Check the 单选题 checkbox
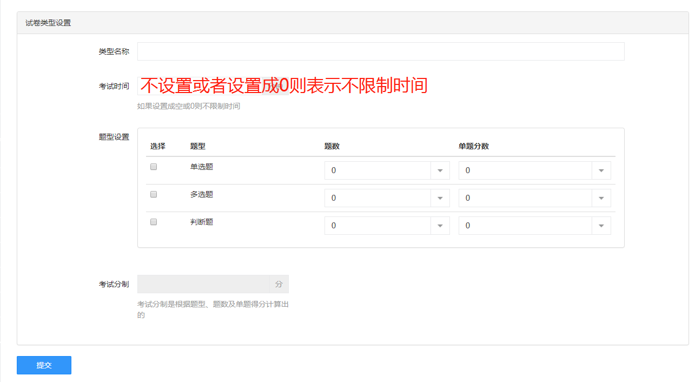This screenshot has width=695, height=382. click(154, 167)
